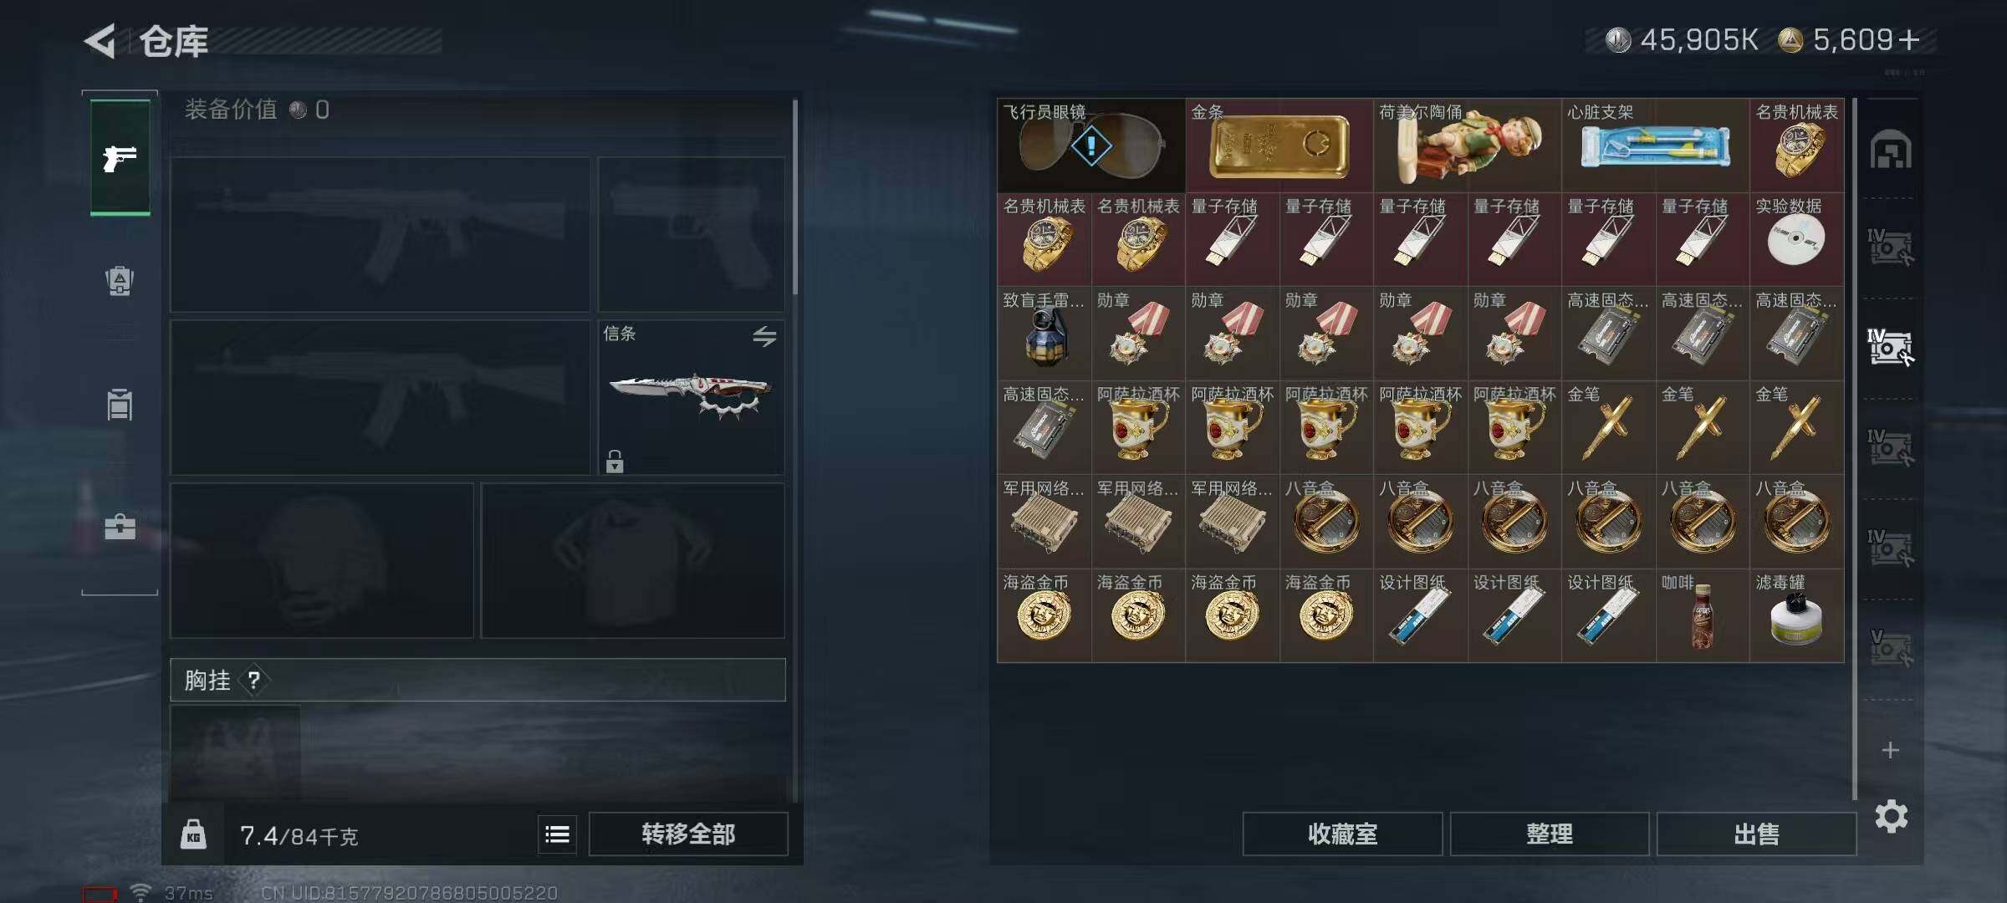Viewport: 2007px width, 903px height.
Task: Open help question mark next to 胸挂
Action: [253, 681]
